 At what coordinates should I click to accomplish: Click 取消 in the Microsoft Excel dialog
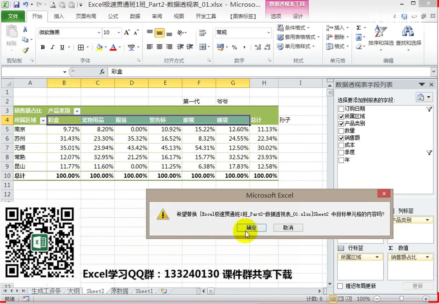pyautogui.click(x=288, y=228)
